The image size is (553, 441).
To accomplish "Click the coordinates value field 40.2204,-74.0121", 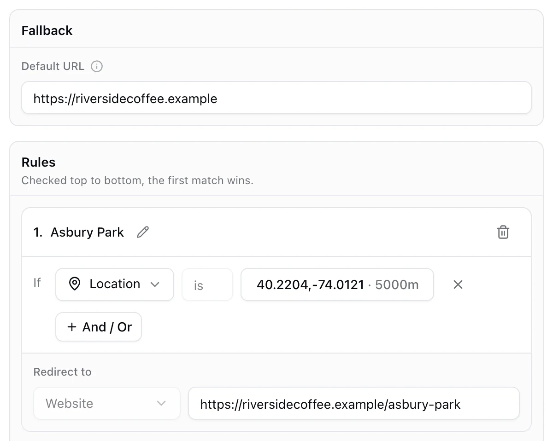I will tap(337, 284).
